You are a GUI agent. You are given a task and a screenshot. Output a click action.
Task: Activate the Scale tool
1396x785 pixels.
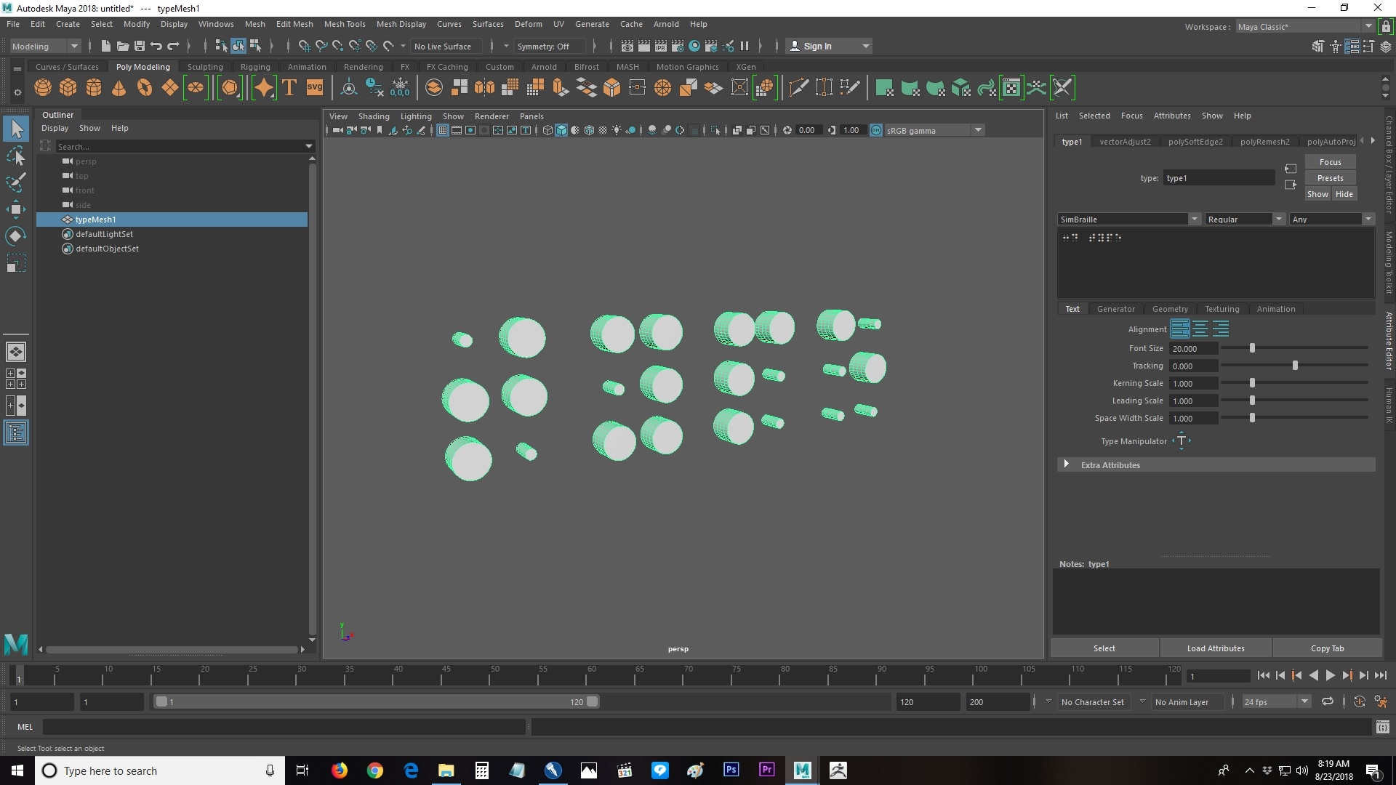pos(16,263)
